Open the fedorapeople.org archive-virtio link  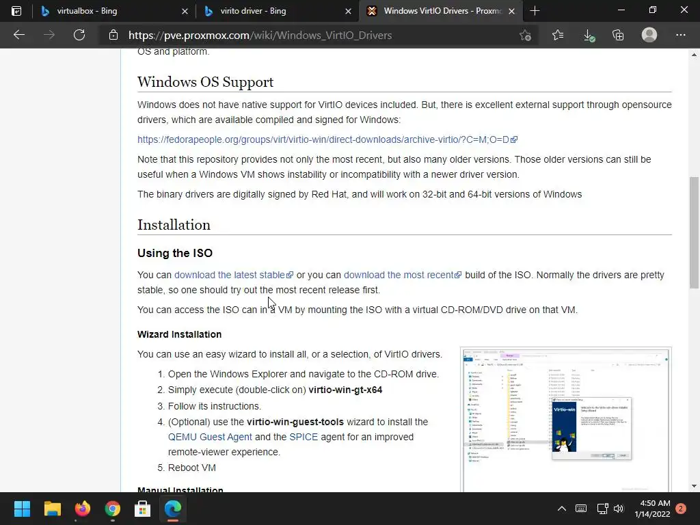327,139
